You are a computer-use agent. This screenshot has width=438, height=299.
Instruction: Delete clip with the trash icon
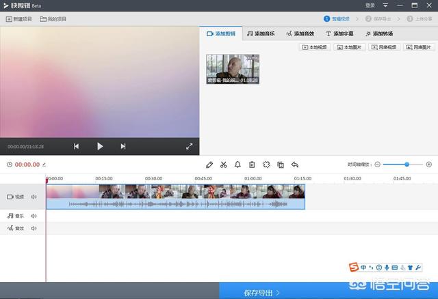[252, 165]
